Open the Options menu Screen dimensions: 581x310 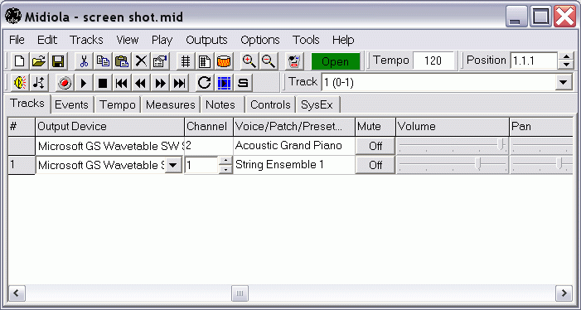point(259,40)
